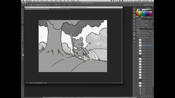This screenshot has height=98, width=175.
Task: Toggle pressure for size button
Action: pyautogui.click(x=69, y=5)
